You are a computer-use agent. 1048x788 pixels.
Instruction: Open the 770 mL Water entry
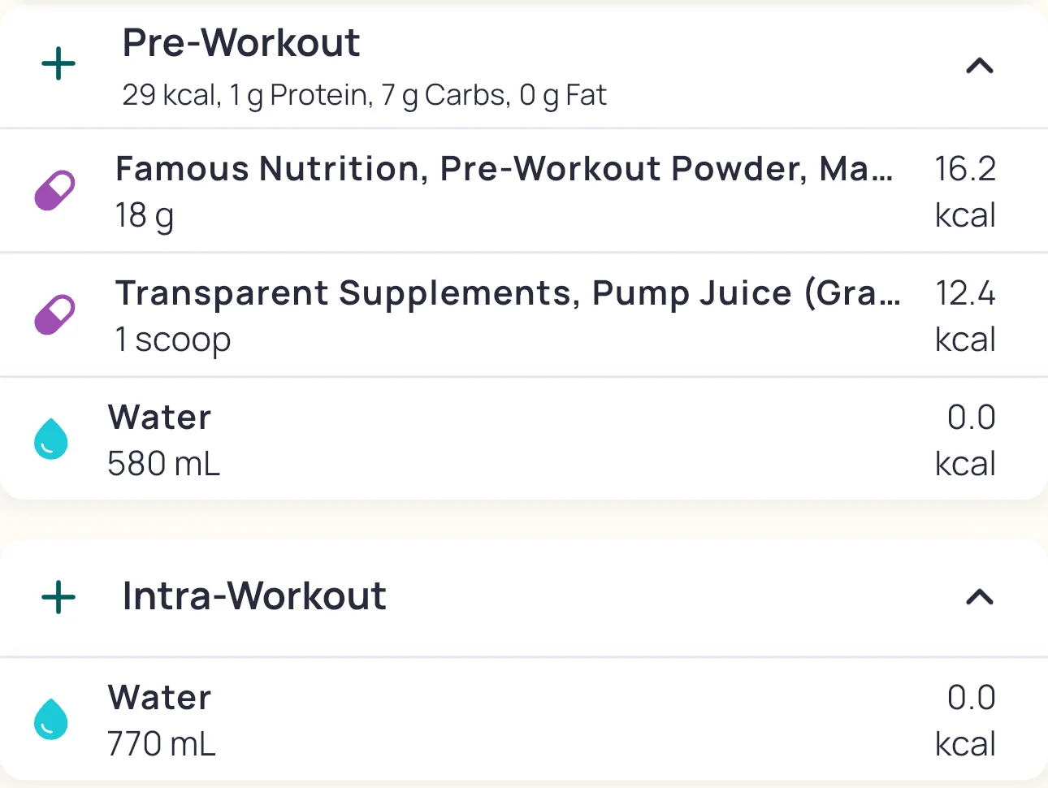160,698
